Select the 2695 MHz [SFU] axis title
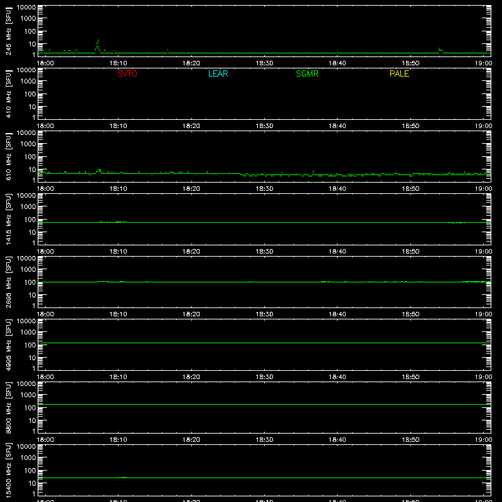This screenshot has width=502, height=502. [x=8, y=282]
